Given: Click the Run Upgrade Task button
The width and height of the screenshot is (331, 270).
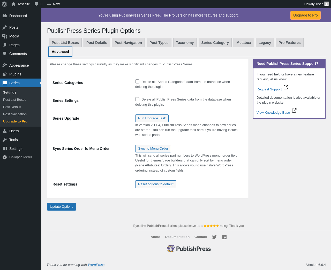Looking at the screenshot, I should click(x=152, y=118).
